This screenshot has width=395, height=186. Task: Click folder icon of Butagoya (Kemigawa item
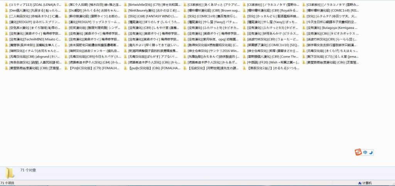pos(304,28)
